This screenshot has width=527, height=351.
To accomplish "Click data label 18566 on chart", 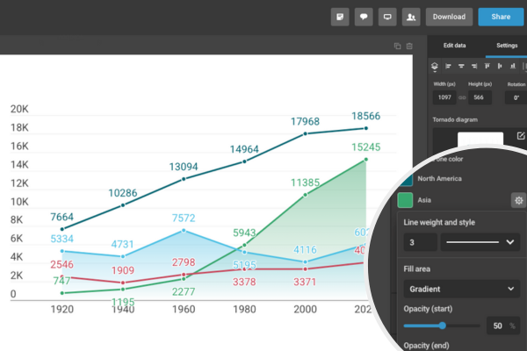I will tap(365, 116).
